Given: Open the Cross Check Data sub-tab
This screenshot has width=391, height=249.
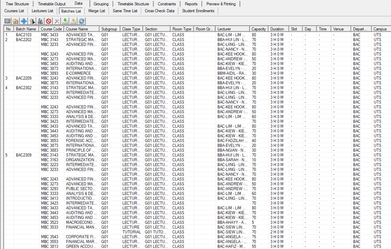Looking at the screenshot, I should click(159, 11).
